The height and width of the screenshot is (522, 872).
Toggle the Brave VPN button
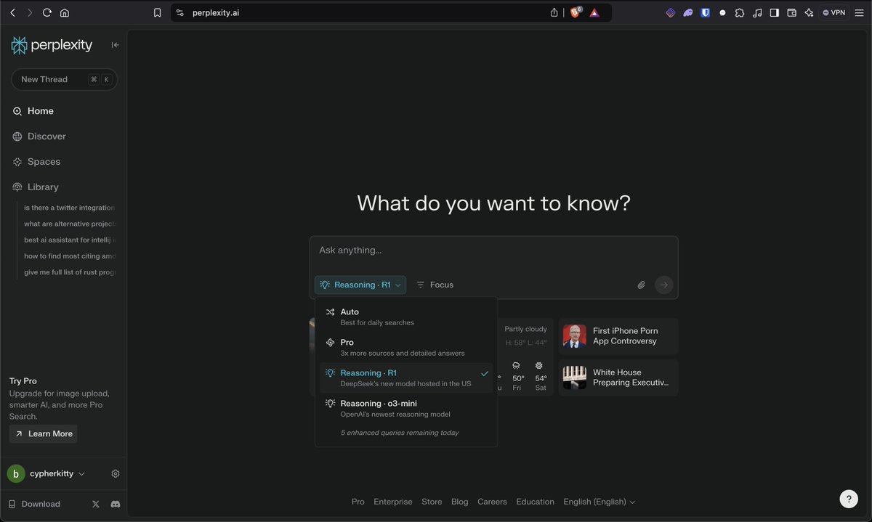coord(834,12)
